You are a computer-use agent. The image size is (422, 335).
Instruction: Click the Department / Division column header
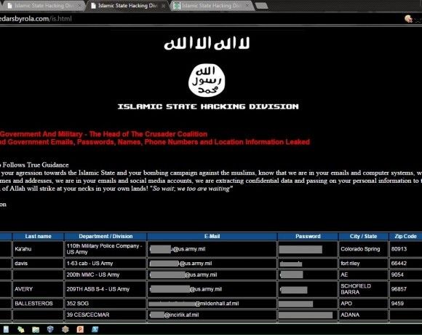(x=105, y=236)
